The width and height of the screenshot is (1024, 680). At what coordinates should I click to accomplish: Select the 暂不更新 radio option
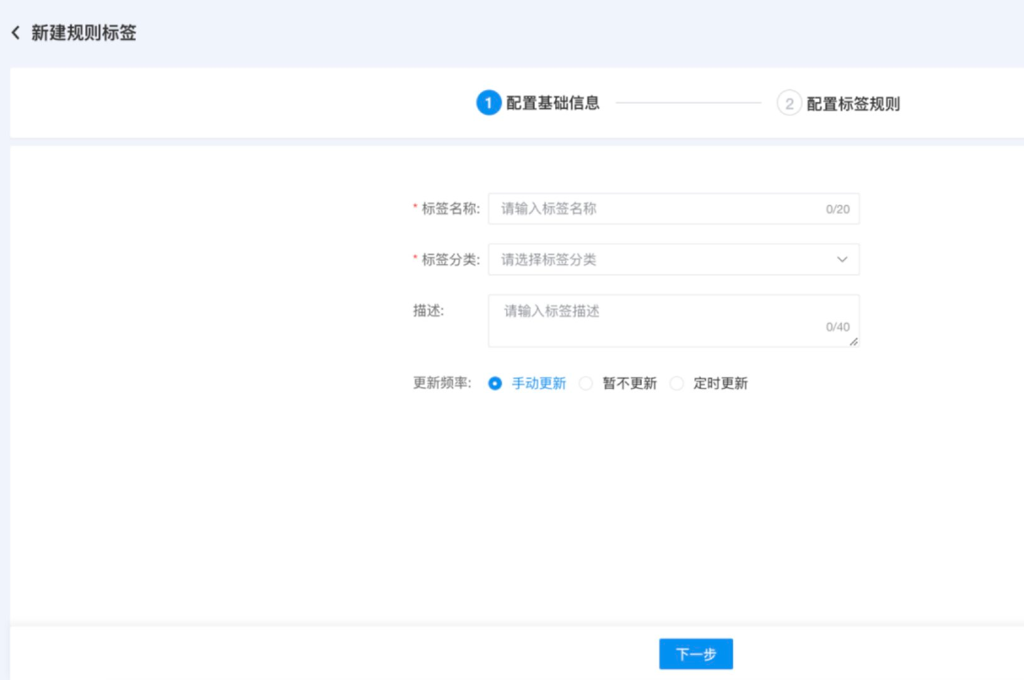(x=586, y=383)
